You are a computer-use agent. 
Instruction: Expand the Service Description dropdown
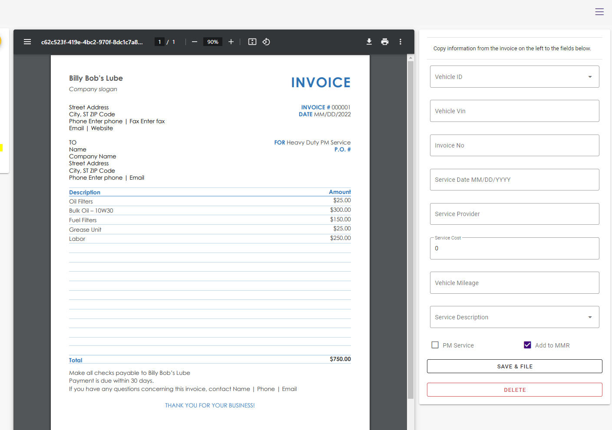click(589, 317)
